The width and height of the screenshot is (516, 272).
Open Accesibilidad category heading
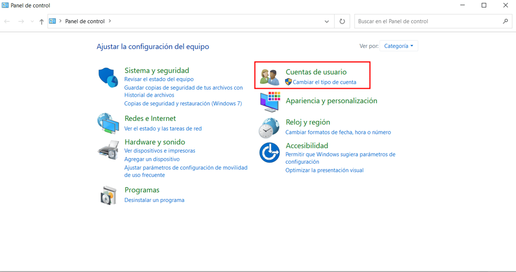307,146
